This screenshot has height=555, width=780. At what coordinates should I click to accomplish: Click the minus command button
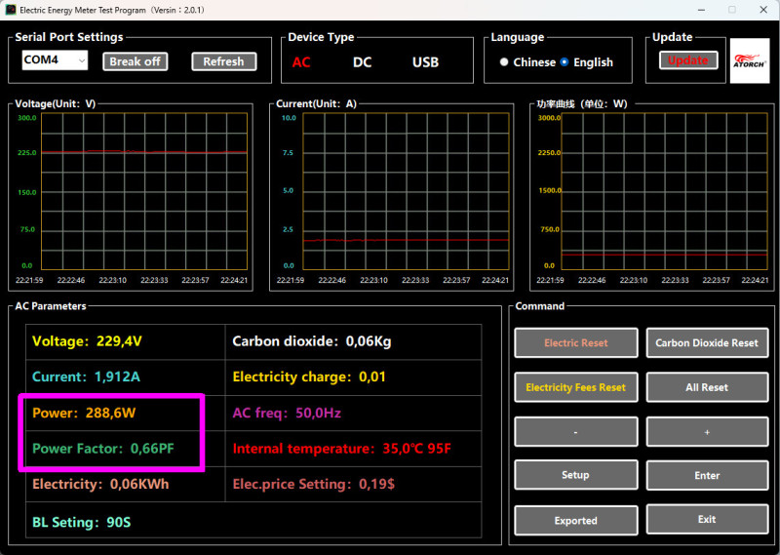[575, 431]
